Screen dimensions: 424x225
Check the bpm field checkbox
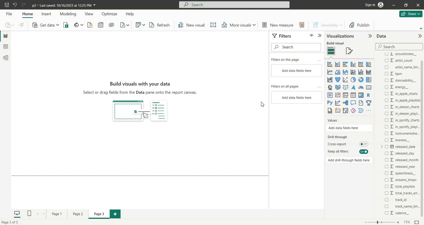pyautogui.click(x=387, y=74)
